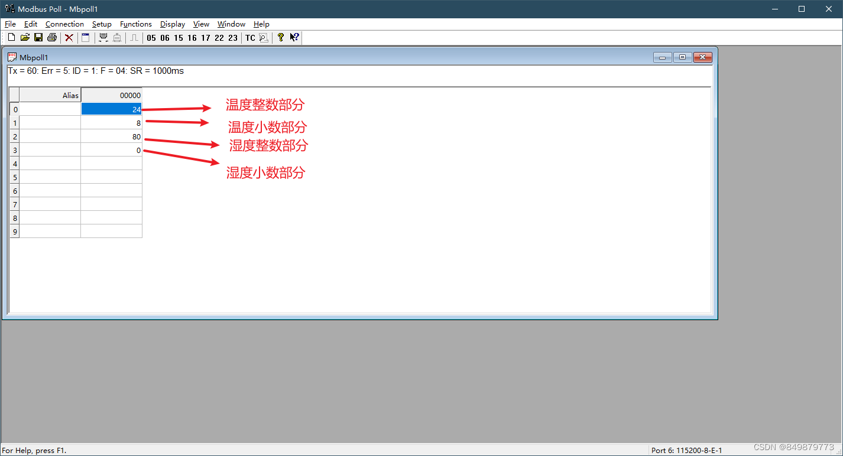The width and height of the screenshot is (843, 456).
Task: Open the Connection menu
Action: [64, 24]
